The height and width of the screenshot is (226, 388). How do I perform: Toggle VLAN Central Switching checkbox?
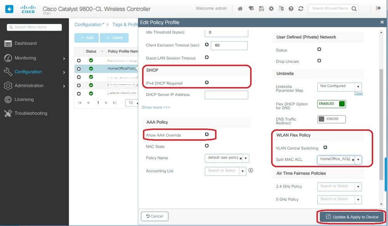coord(325,147)
